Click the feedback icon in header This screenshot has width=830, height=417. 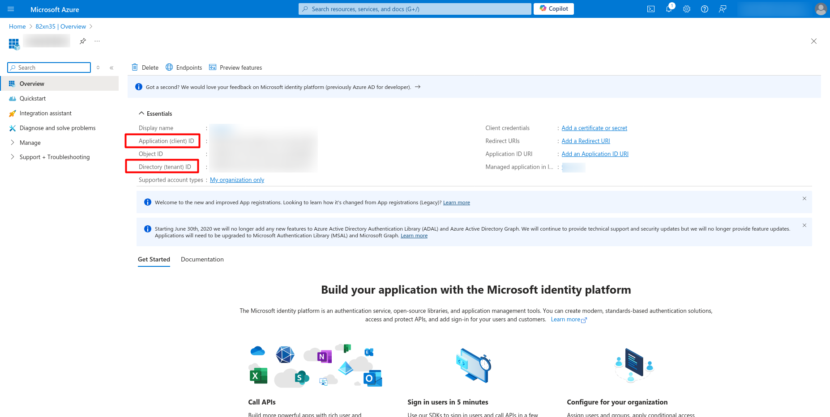723,9
